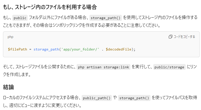Click inline code storage_path() in the conclusion paragraph
Image resolution: width=201 pixels, height=110 pixels.
(x=134, y=98)
